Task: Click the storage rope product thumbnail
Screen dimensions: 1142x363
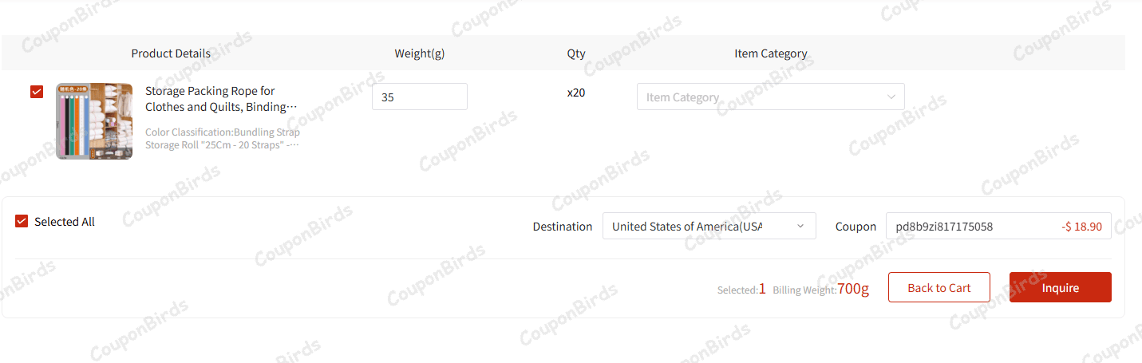Action: click(94, 120)
